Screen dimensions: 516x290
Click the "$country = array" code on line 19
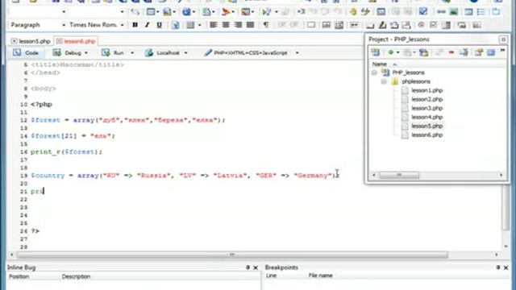click(x=64, y=176)
